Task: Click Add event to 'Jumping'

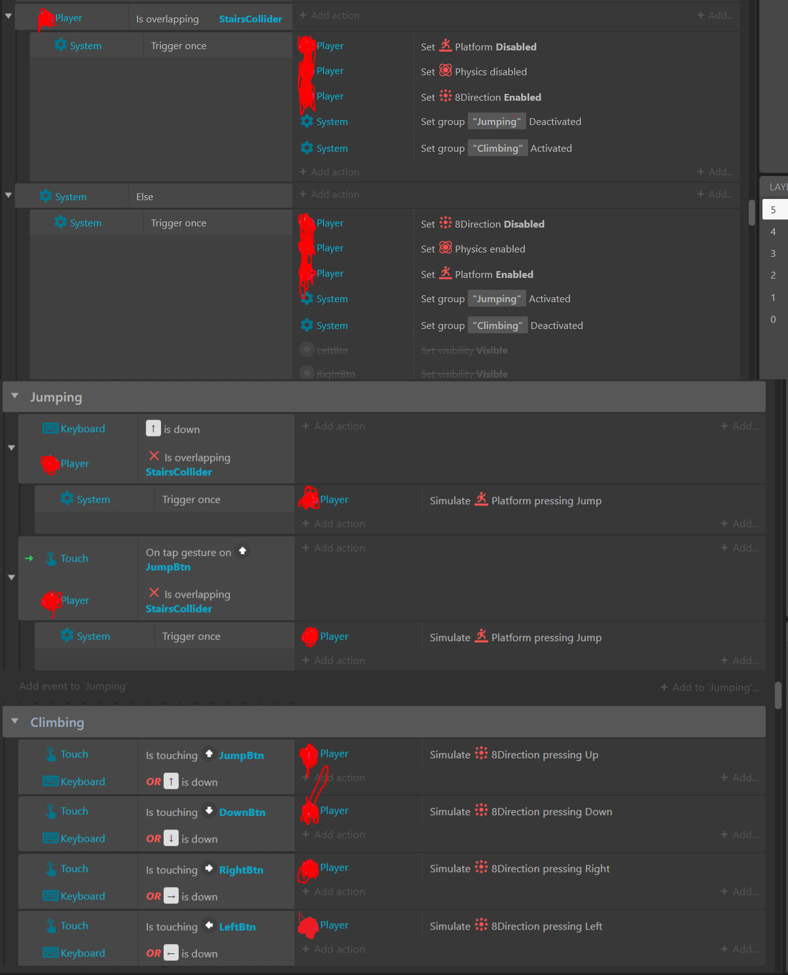Action: point(73,686)
